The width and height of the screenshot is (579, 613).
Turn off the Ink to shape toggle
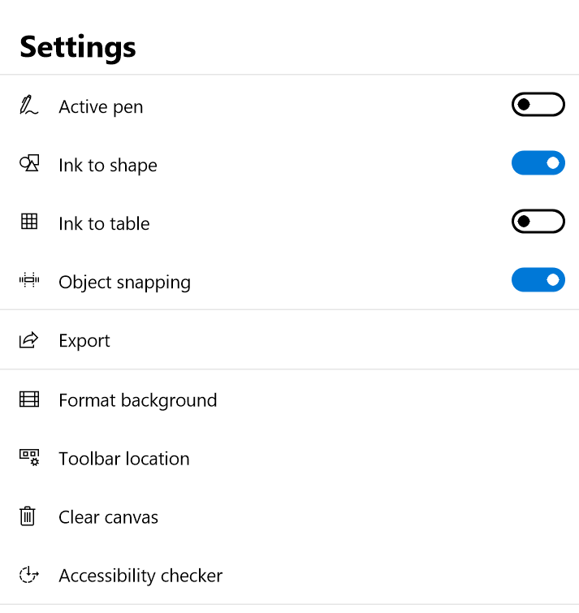tap(538, 163)
